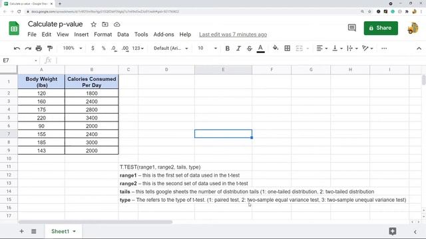Select row 7 header

coord(9,134)
